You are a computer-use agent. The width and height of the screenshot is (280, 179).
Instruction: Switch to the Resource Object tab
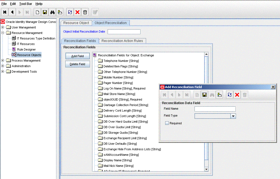pyautogui.click(x=76, y=23)
